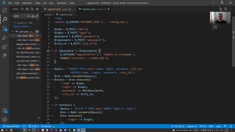
Task: Select result 'success text-center' r...
Action: [29, 61]
